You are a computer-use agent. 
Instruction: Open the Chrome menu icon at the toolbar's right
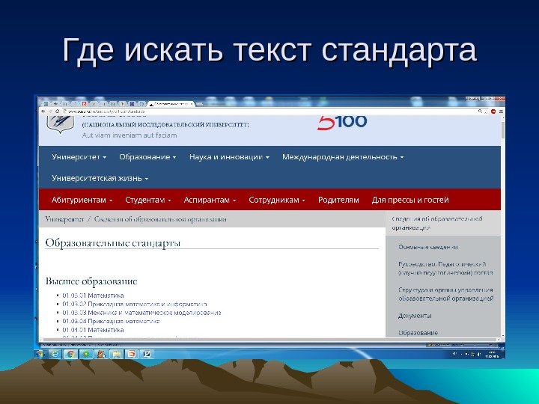tap(501, 111)
